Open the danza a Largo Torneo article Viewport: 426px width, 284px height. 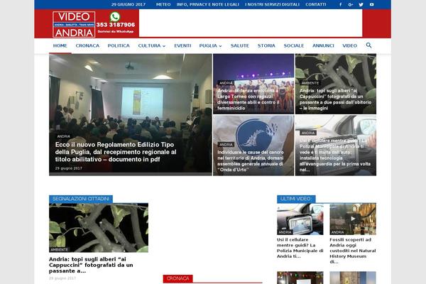coord(248,99)
